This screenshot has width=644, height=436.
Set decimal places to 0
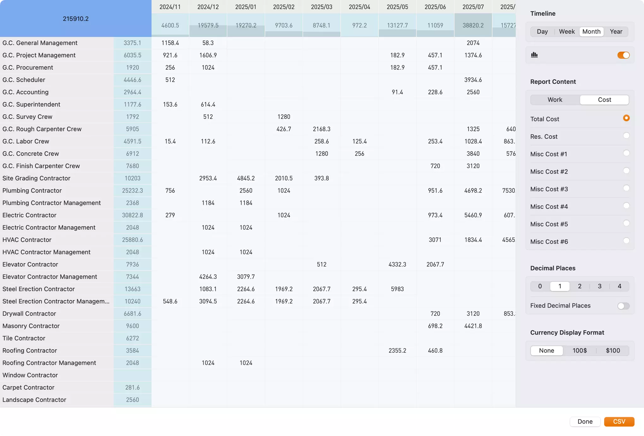540,286
